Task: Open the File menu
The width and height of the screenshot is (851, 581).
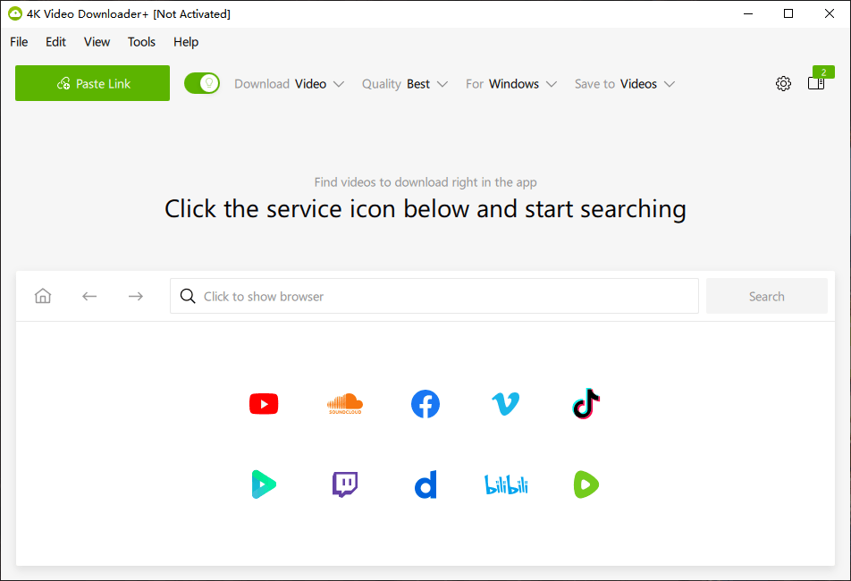Action: coord(19,42)
